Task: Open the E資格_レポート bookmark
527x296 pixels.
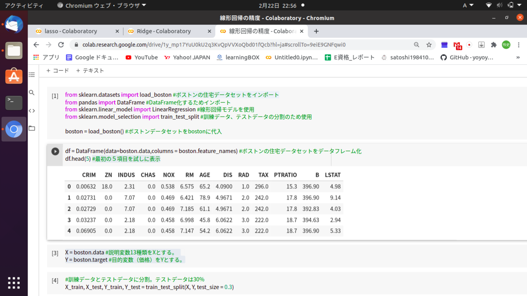Action: point(350,57)
